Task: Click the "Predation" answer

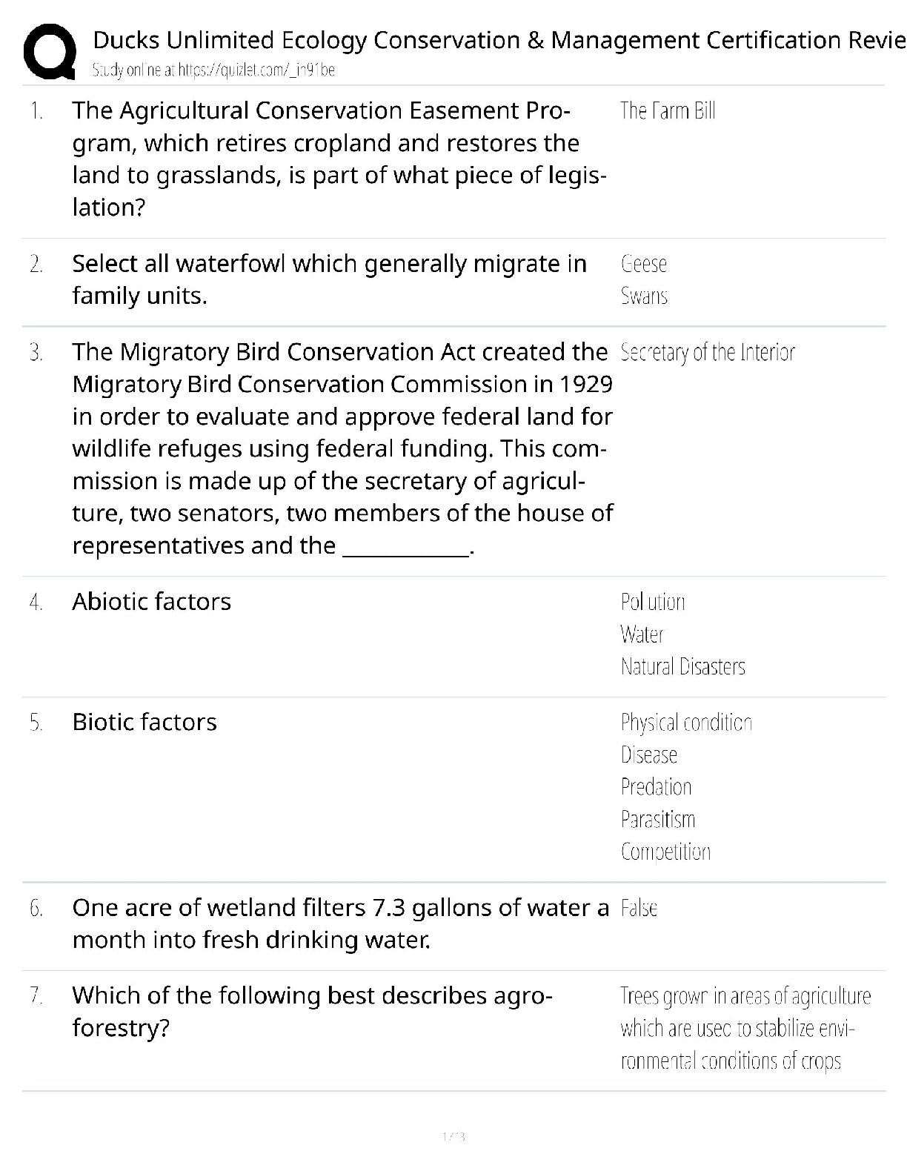Action: tap(656, 787)
